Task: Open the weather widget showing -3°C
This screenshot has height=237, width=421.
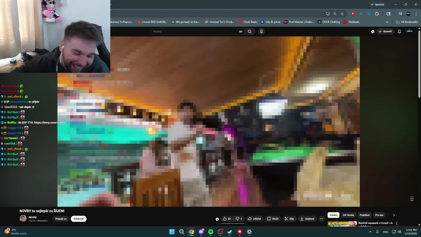Action: coord(15,232)
